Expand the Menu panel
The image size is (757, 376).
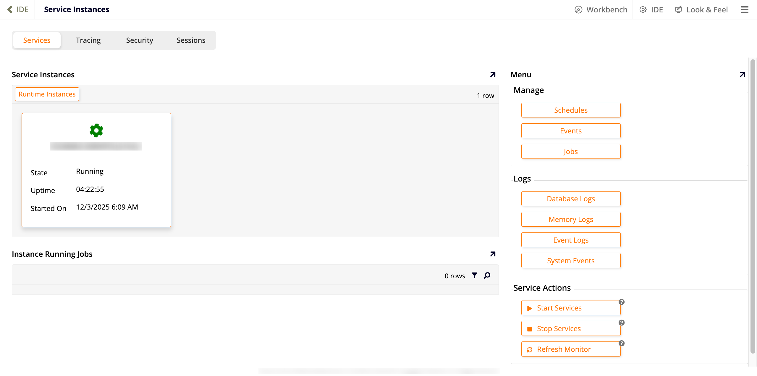(742, 74)
